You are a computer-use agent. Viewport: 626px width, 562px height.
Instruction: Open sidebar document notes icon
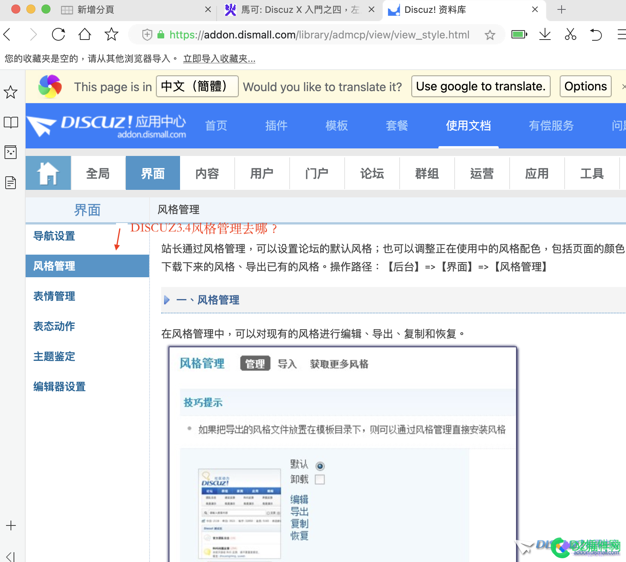pos(11,183)
